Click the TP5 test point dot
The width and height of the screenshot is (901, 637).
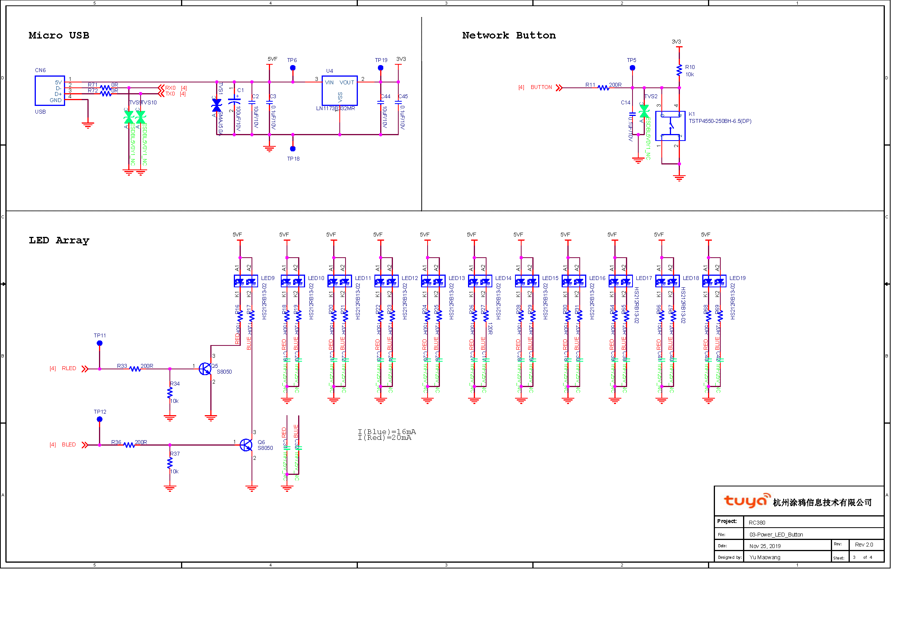(x=633, y=68)
